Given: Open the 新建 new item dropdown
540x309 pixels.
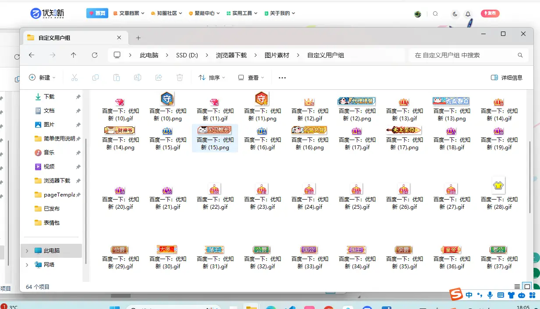Looking at the screenshot, I should (43, 77).
